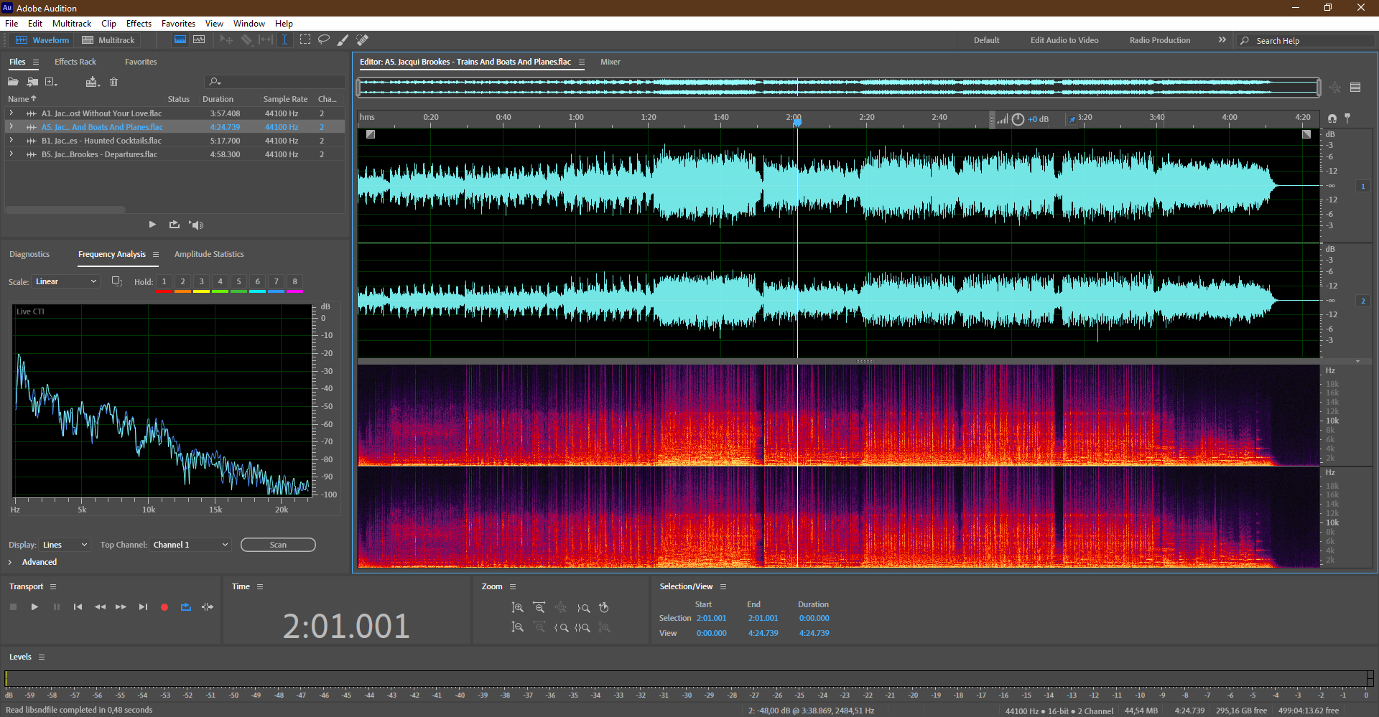Switch to Diagnostics tab
Screen dimensions: 1379x717
click(29, 254)
